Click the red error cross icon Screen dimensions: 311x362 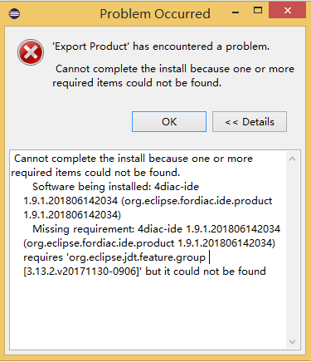[31, 52]
